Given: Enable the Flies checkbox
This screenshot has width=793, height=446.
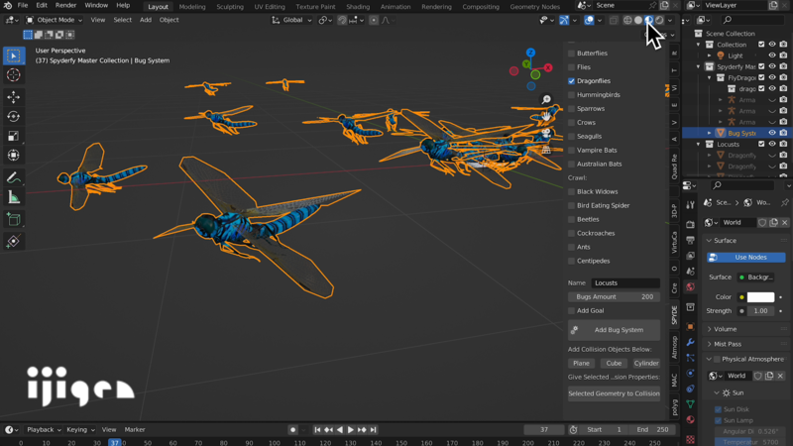Looking at the screenshot, I should pos(572,66).
